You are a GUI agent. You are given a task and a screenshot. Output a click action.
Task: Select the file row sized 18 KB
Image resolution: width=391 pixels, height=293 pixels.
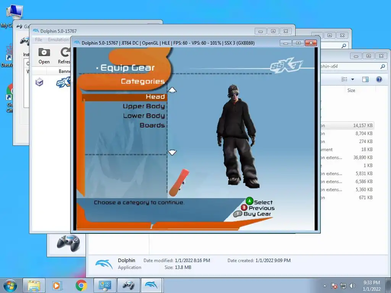347,150
